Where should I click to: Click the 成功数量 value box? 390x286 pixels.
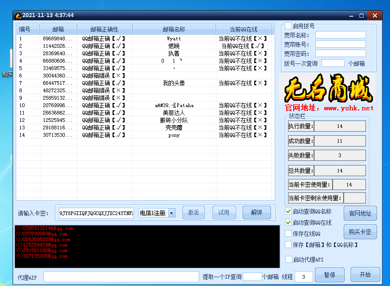pos(340,141)
